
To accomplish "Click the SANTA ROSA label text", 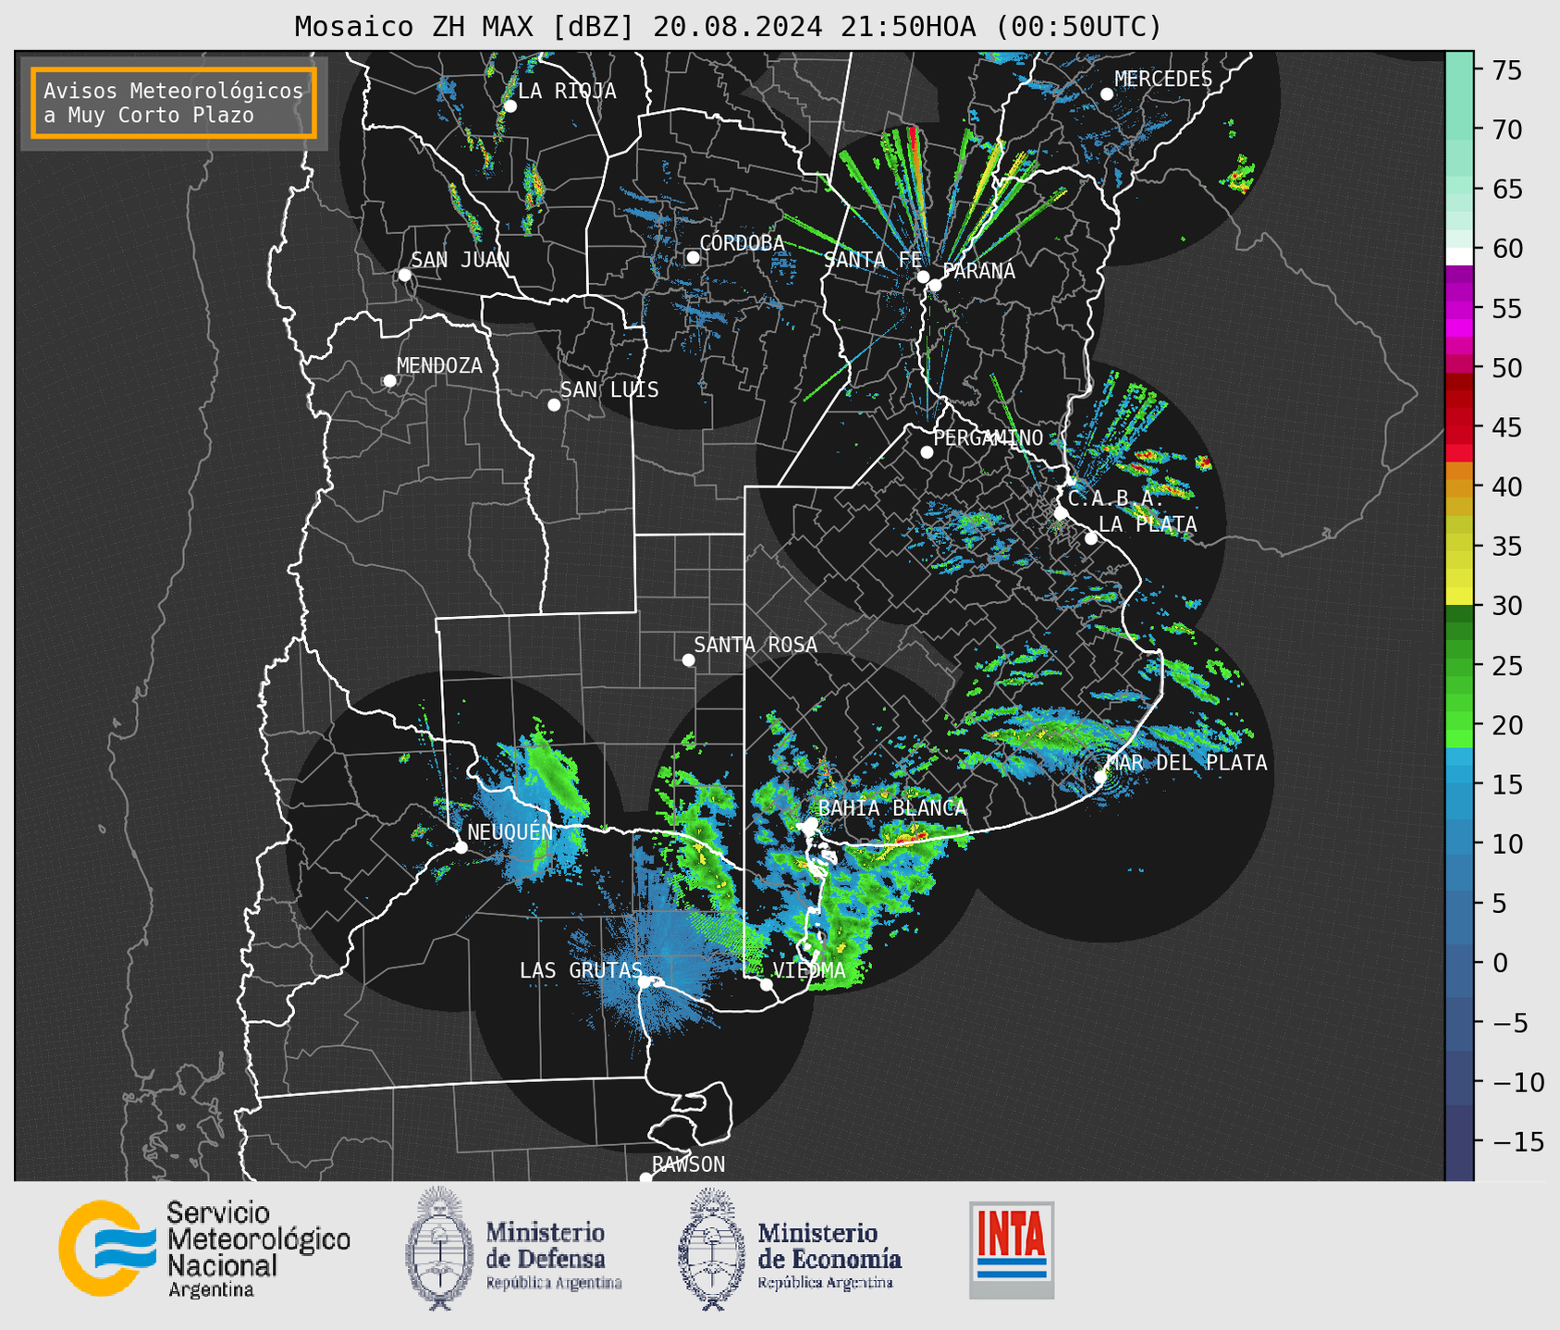I will [x=755, y=645].
